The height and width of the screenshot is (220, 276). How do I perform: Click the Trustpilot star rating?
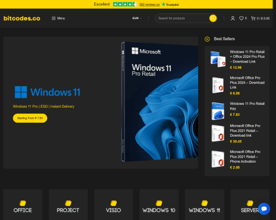125,4
